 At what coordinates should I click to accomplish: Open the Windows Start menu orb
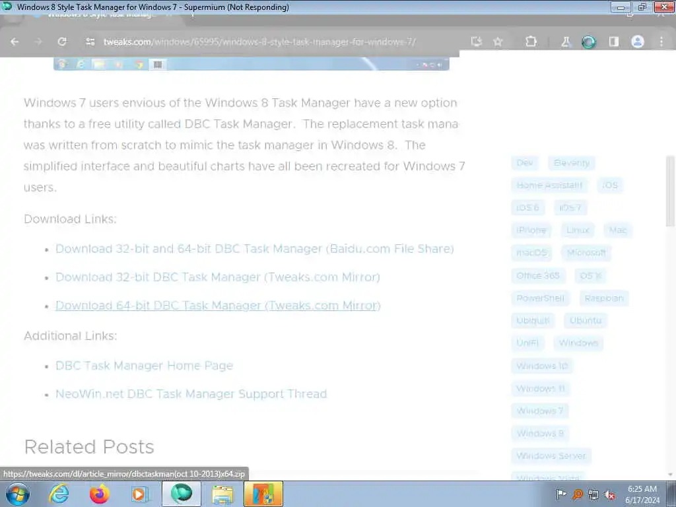(x=18, y=494)
